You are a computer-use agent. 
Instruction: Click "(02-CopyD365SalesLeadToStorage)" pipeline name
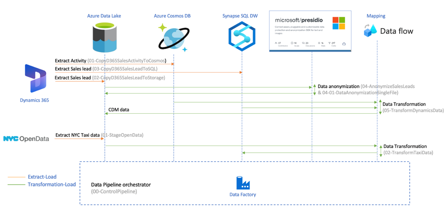(128, 78)
